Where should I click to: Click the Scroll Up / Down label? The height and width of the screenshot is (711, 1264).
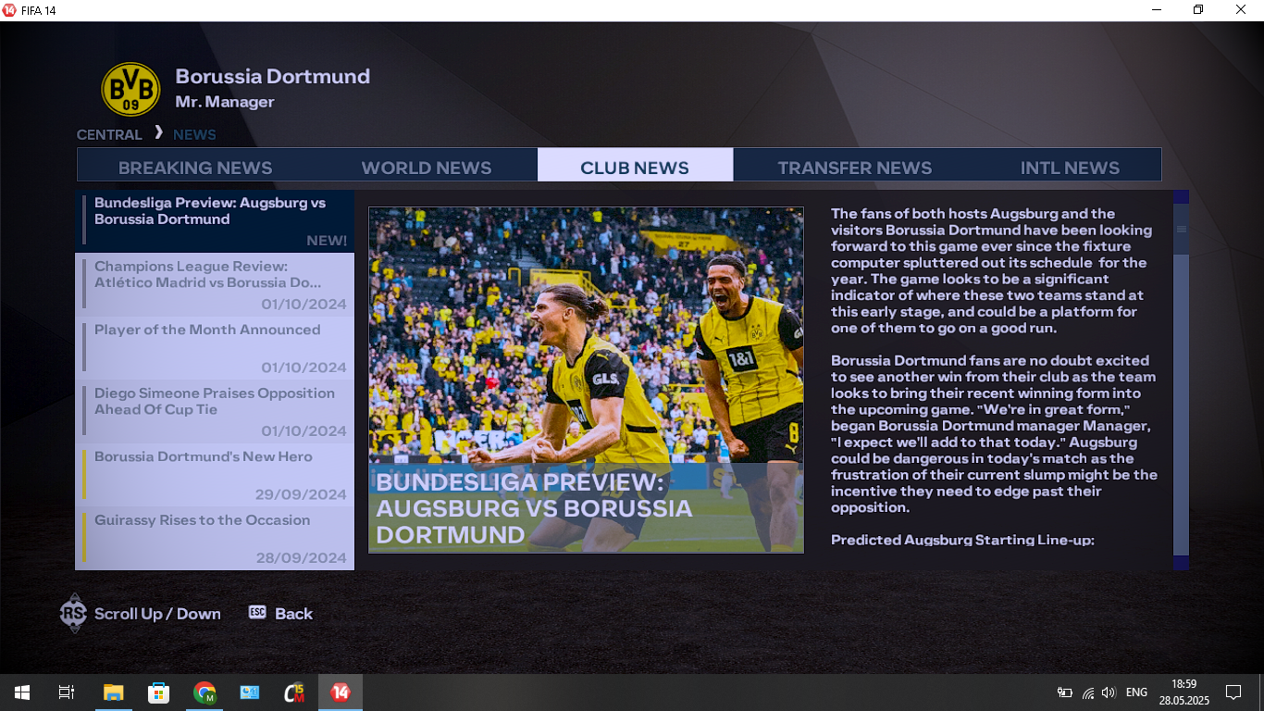click(157, 614)
